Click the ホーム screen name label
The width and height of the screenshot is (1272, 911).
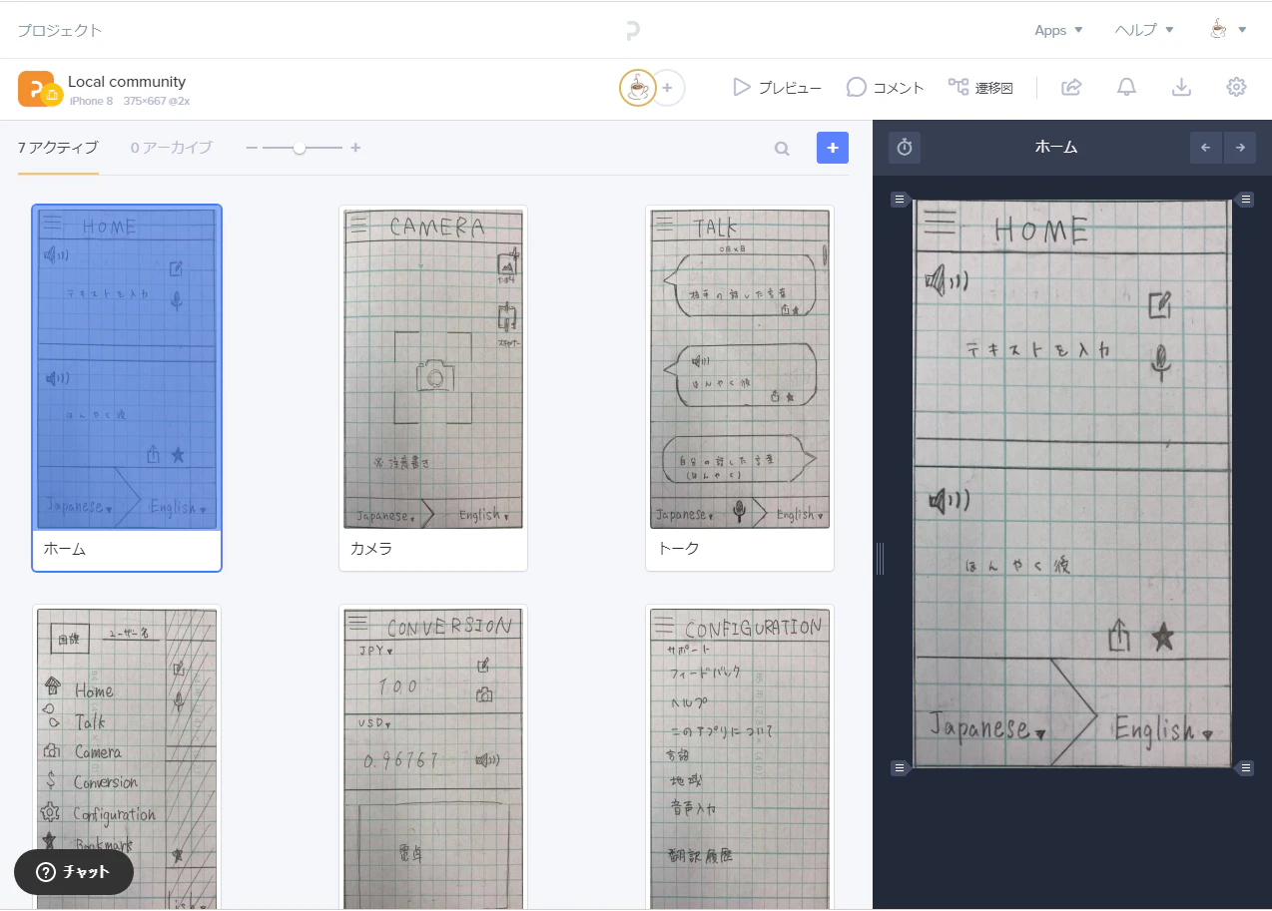[x=65, y=549]
